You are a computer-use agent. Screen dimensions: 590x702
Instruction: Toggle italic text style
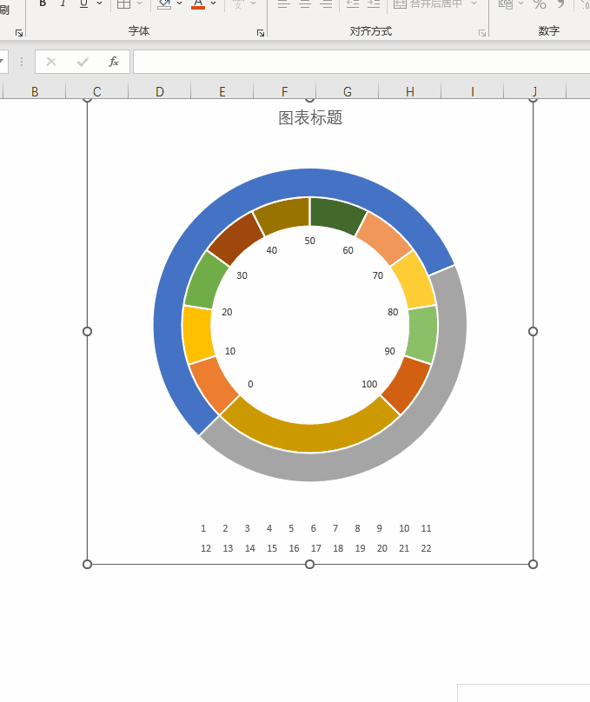point(63,3)
